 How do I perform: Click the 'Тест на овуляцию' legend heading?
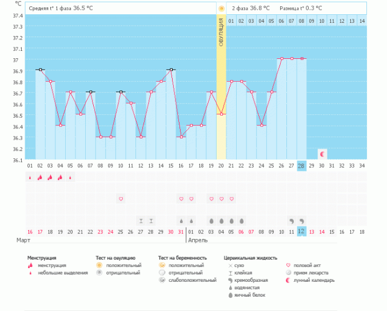coord(117,258)
